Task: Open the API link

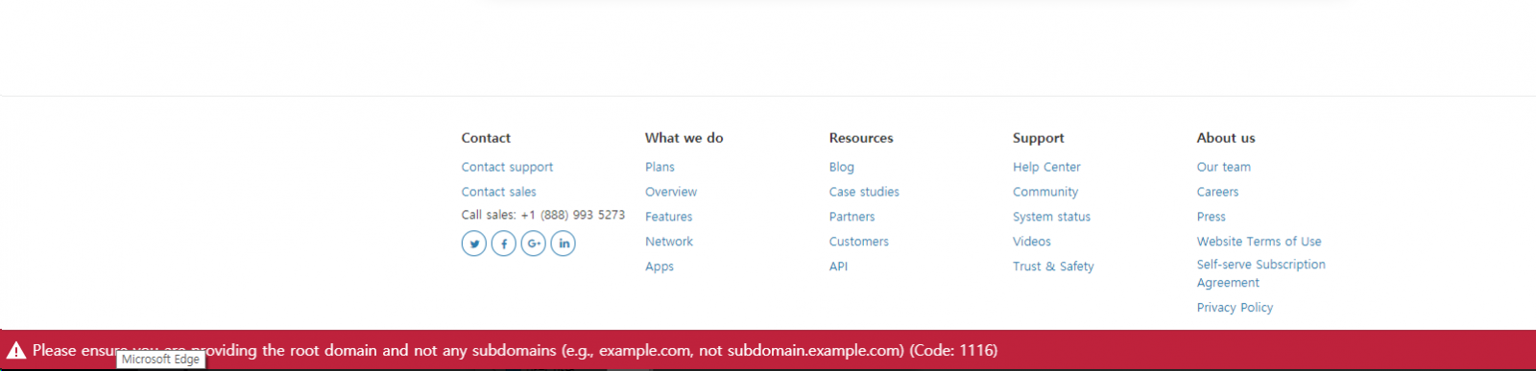Action: coord(838,267)
